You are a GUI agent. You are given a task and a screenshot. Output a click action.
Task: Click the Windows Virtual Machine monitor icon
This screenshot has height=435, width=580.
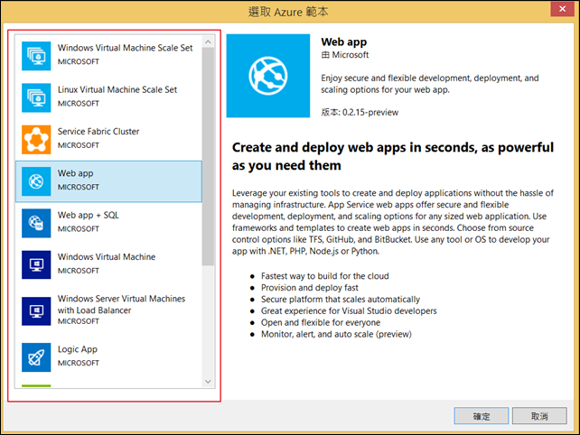36,264
